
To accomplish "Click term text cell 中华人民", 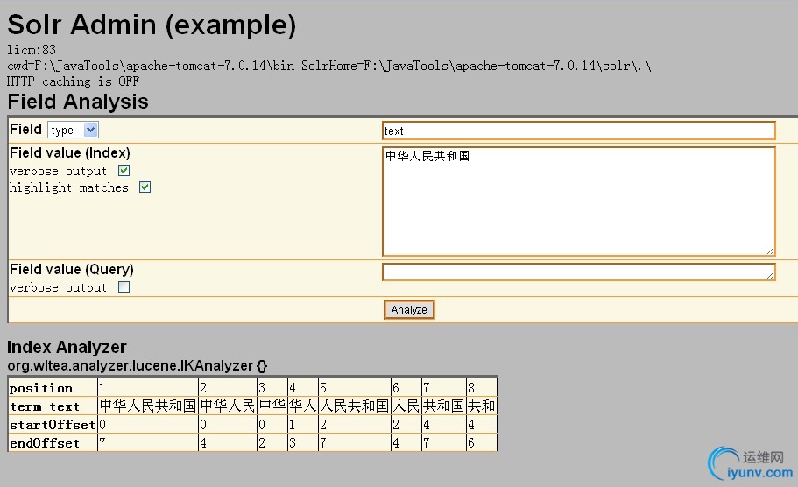I will tap(228, 406).
